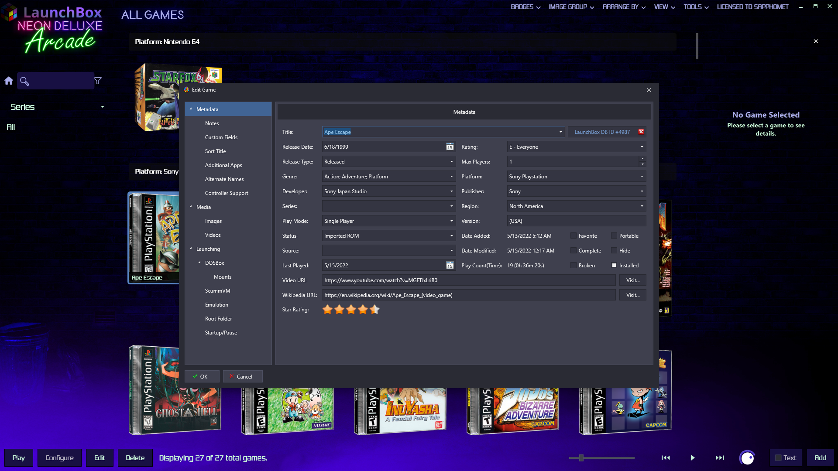
Task: Collapse the Media tree section
Action: (x=191, y=207)
